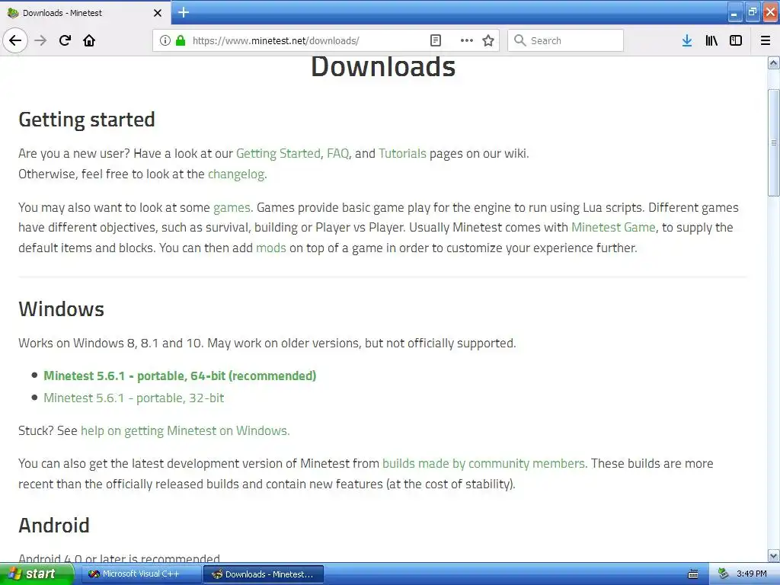Click the system tray notification icon

click(x=723, y=574)
